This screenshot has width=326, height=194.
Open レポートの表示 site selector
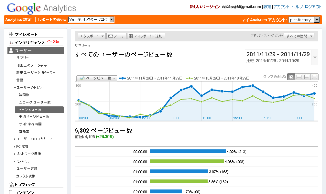click(91, 19)
